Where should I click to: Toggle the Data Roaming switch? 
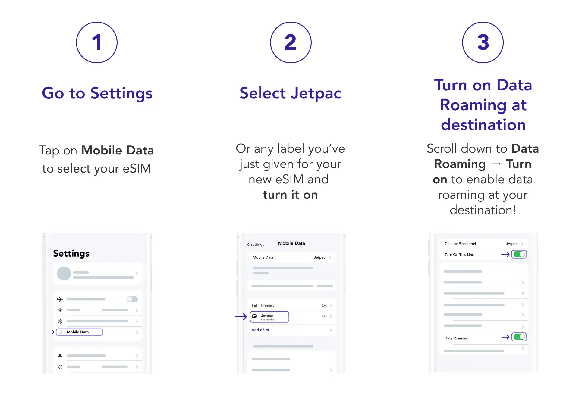click(519, 337)
